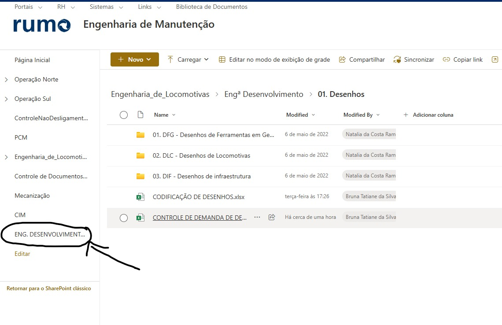This screenshot has height=325, width=502.
Task: Open the Sistemas top menu
Action: (x=106, y=7)
